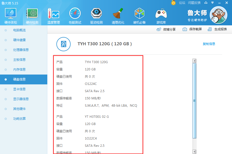Screen dimensions: 232x154
Task: Close the 鲁大师 window
Action: [x=227, y=3]
